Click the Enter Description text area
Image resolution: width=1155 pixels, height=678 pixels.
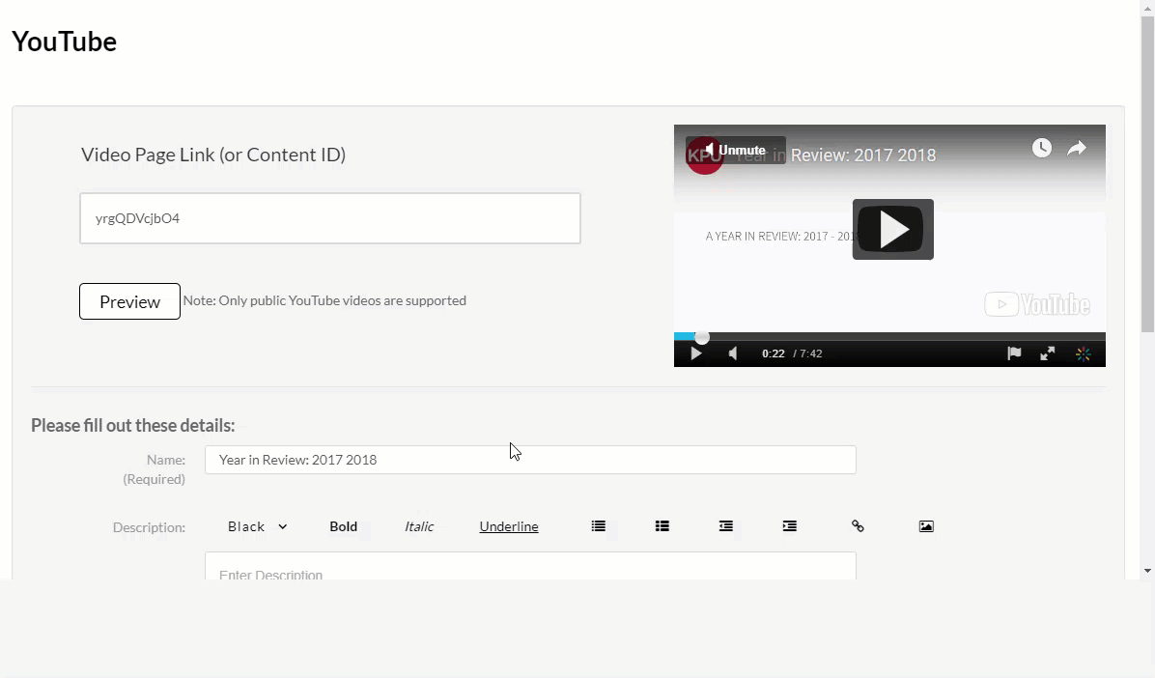[530, 566]
